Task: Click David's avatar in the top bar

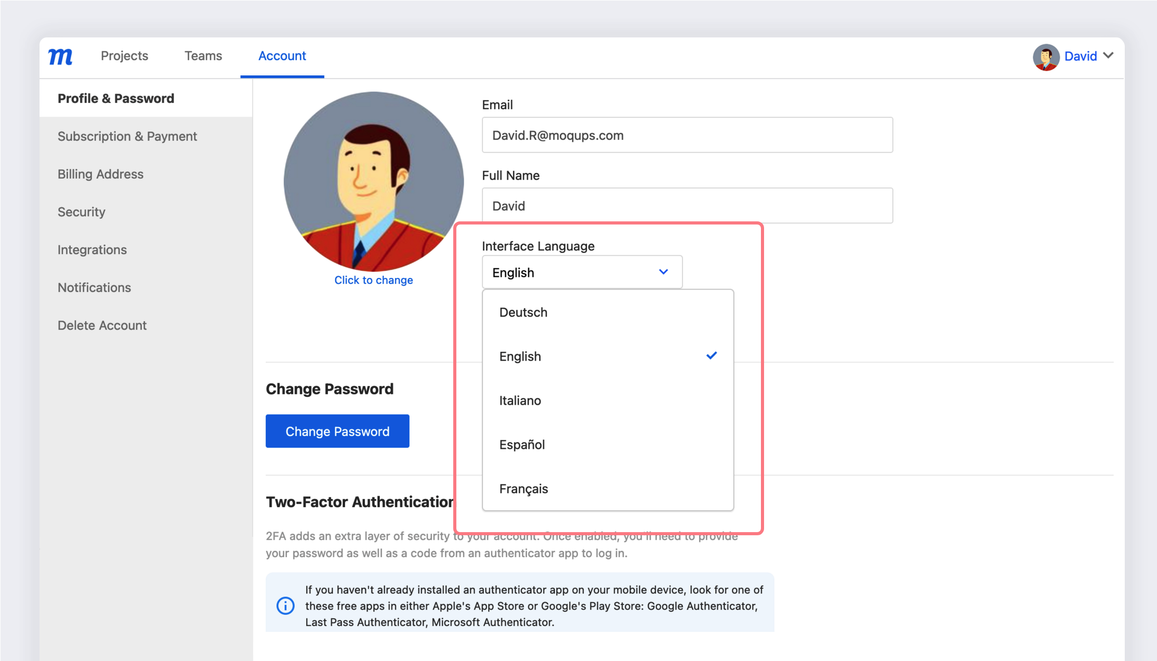Action: 1046,57
